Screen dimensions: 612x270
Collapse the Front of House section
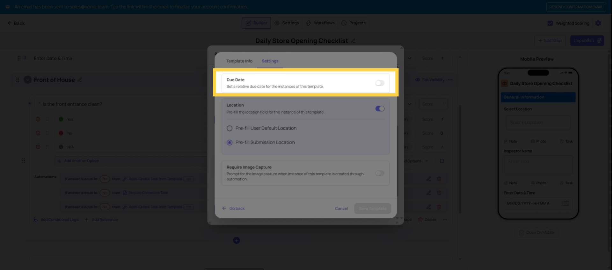(28, 80)
